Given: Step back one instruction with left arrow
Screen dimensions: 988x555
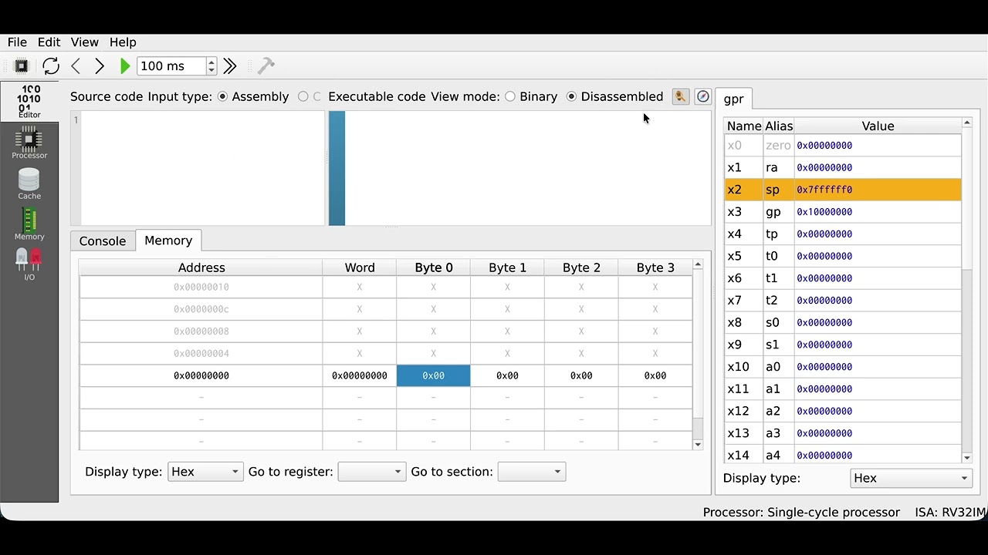Looking at the screenshot, I should point(76,66).
